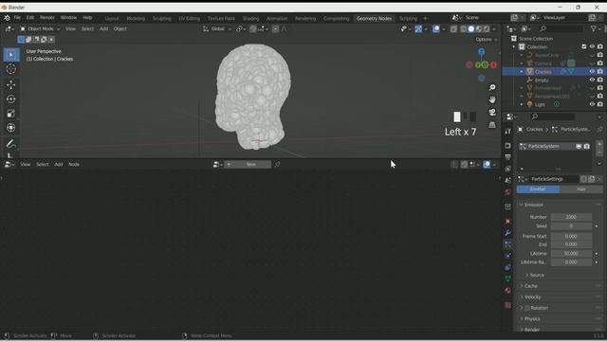The width and height of the screenshot is (607, 341).
Task: Click ParticleSettings datablock name field
Action: tap(554, 179)
